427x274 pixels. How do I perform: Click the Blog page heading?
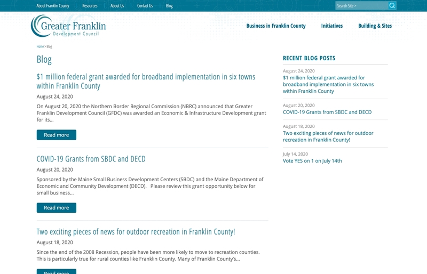[x=44, y=60]
